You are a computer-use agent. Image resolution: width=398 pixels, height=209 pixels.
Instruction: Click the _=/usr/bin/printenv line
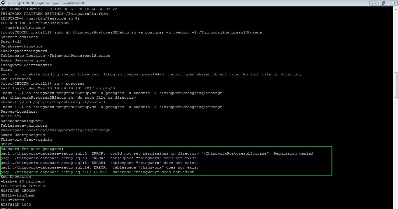[x=23, y=28]
